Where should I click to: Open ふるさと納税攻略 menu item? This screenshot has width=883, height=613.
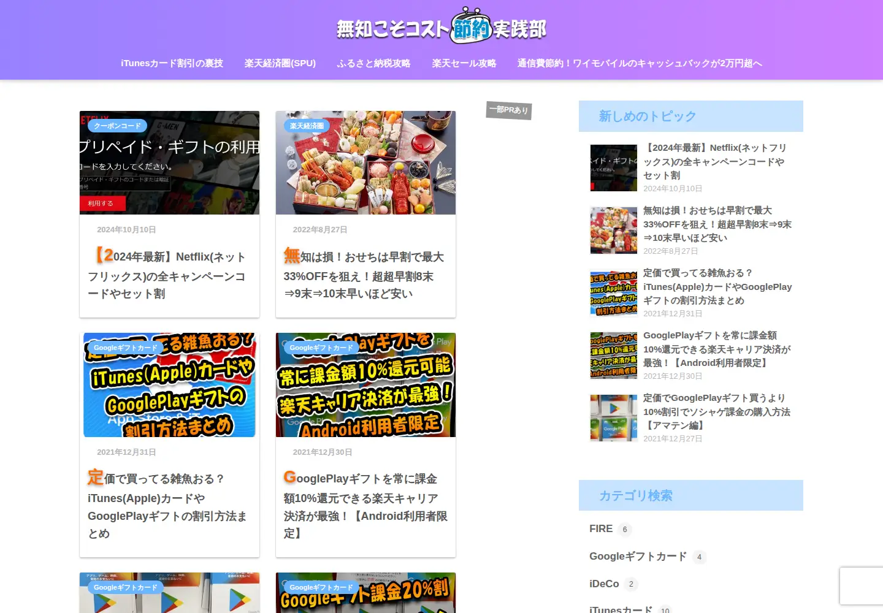(x=373, y=63)
